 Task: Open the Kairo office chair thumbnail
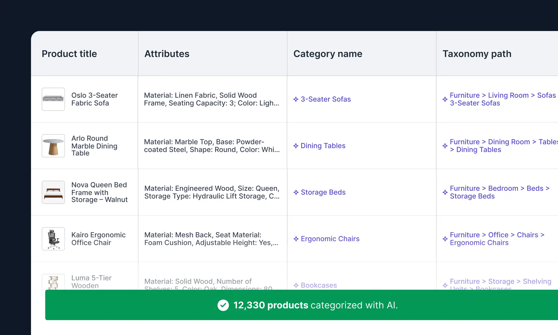[x=53, y=239]
